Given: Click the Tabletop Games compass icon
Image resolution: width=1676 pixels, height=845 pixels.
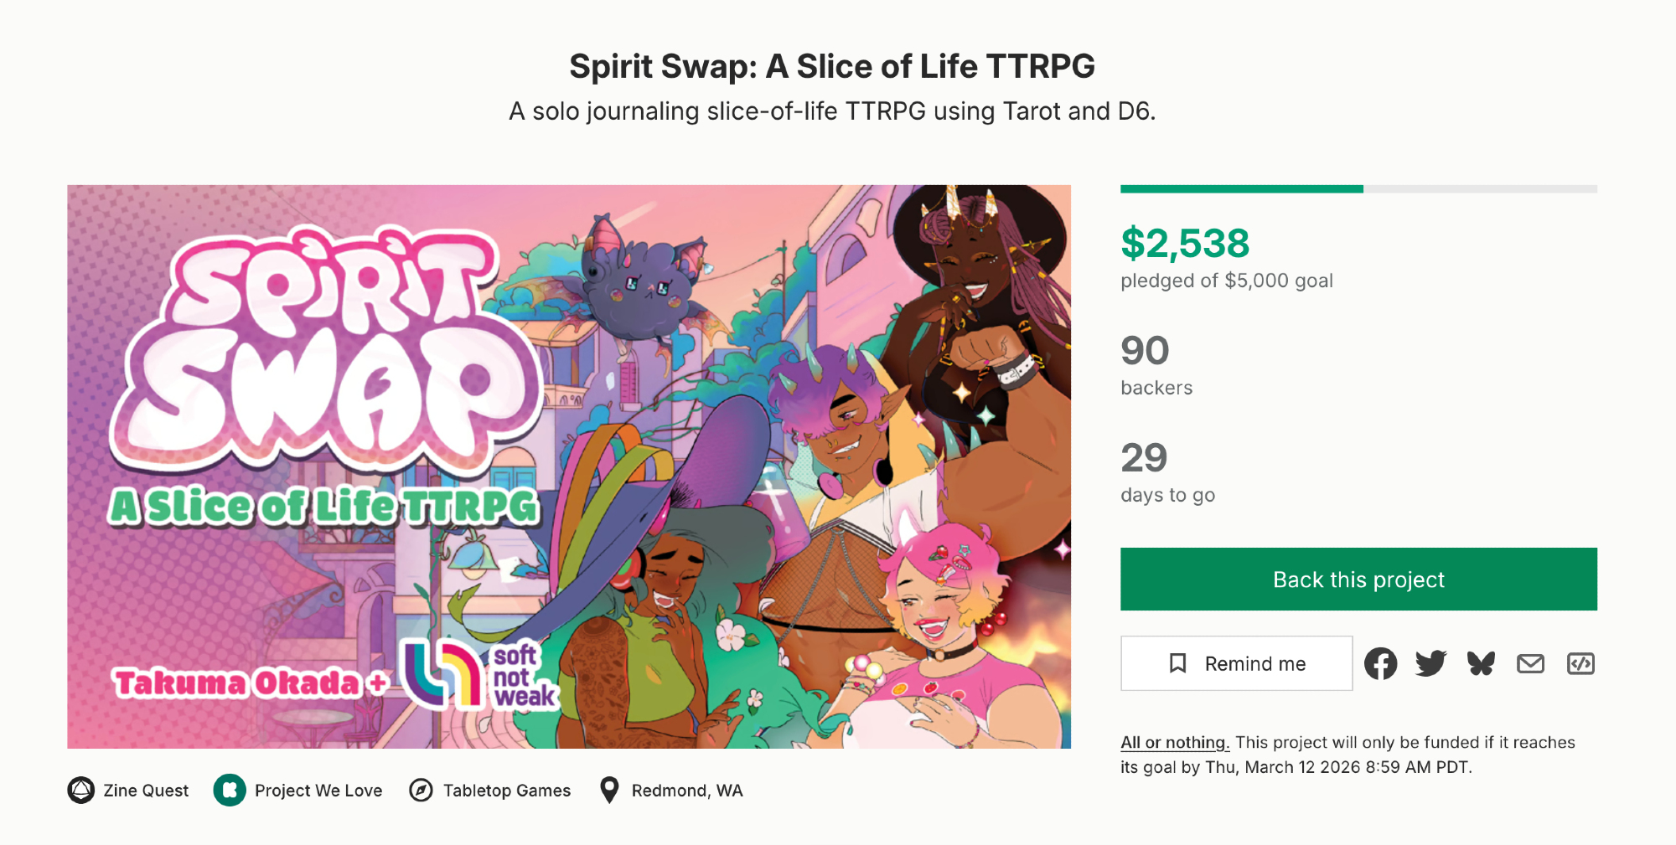Looking at the screenshot, I should tap(421, 791).
